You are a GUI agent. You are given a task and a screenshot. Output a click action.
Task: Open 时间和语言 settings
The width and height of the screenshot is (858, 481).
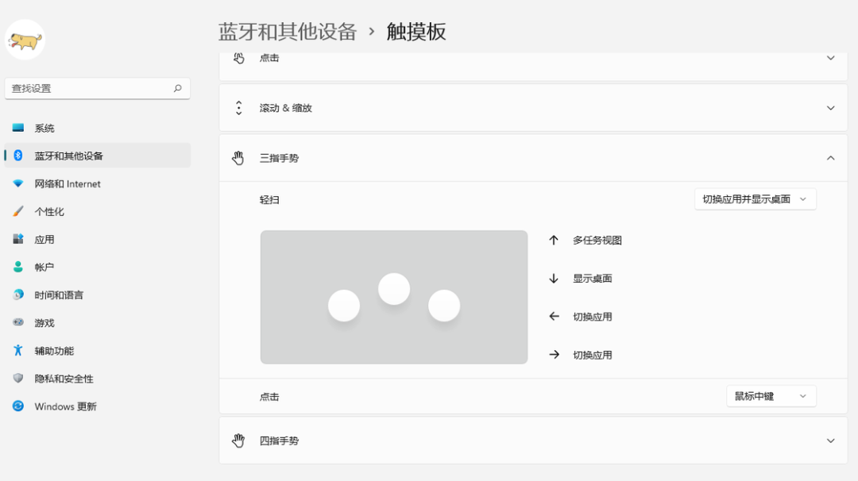point(98,295)
